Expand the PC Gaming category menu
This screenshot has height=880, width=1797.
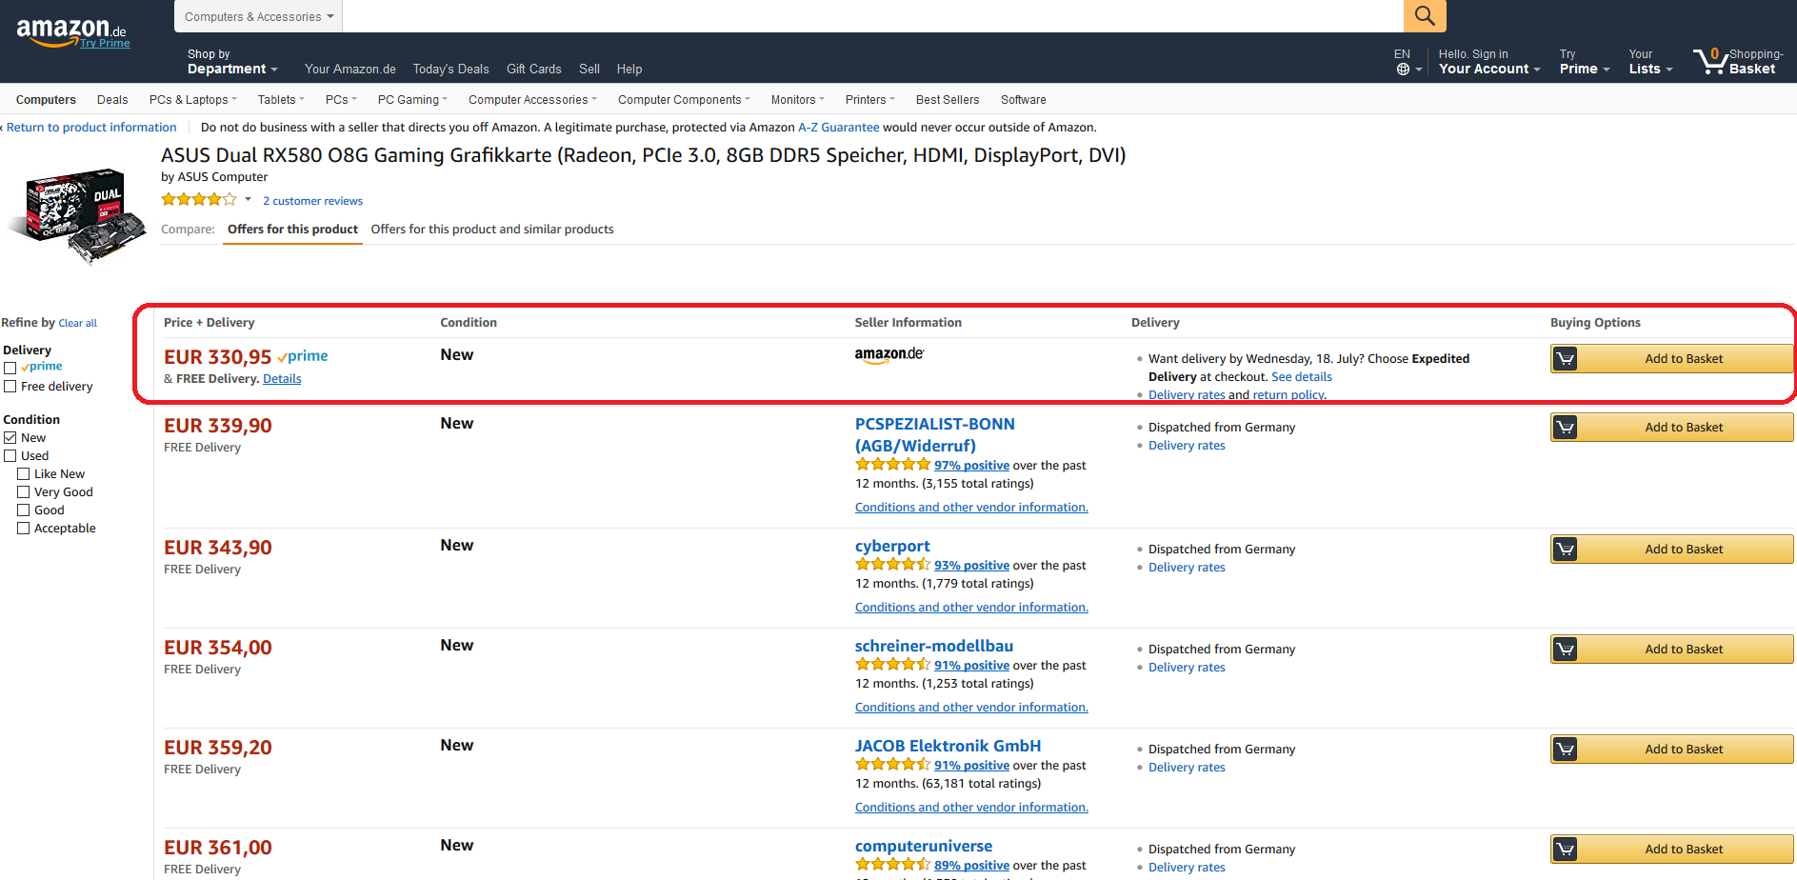[x=412, y=100]
